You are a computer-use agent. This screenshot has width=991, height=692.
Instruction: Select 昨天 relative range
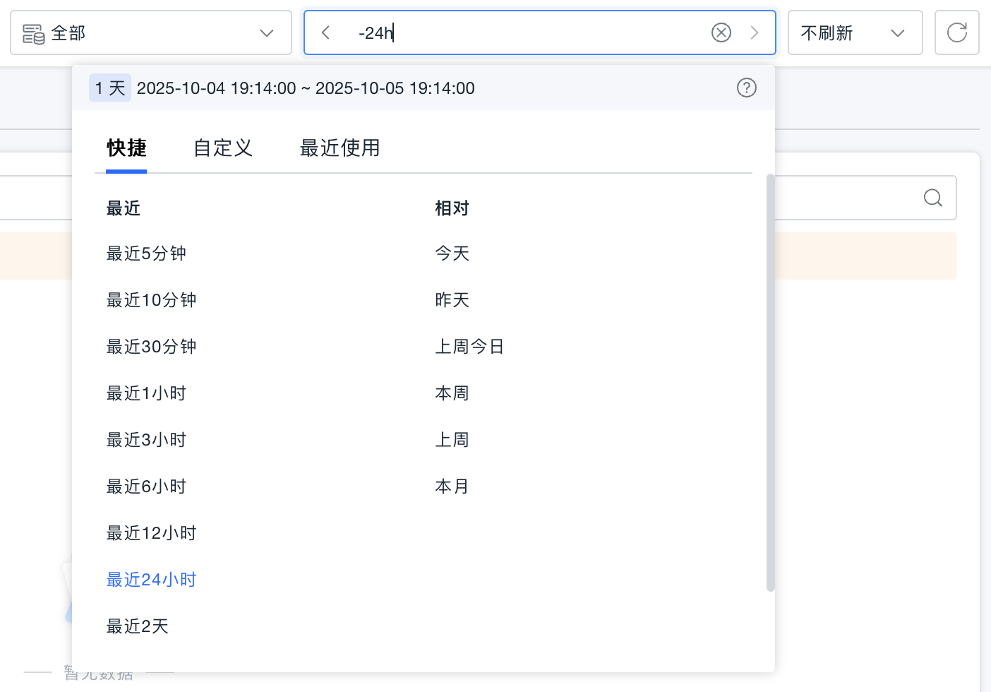[452, 300]
